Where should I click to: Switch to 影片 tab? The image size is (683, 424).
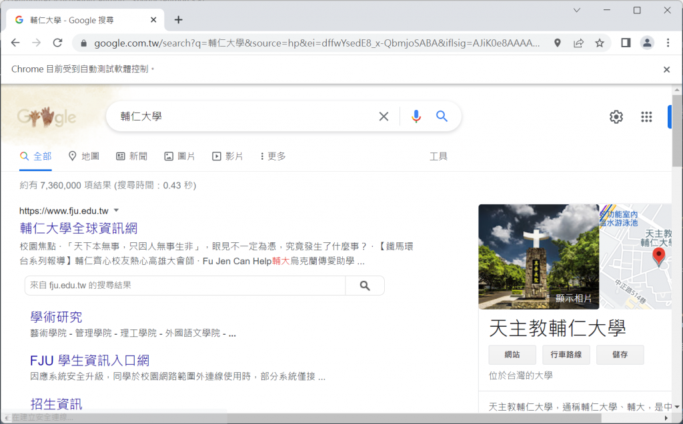click(227, 156)
